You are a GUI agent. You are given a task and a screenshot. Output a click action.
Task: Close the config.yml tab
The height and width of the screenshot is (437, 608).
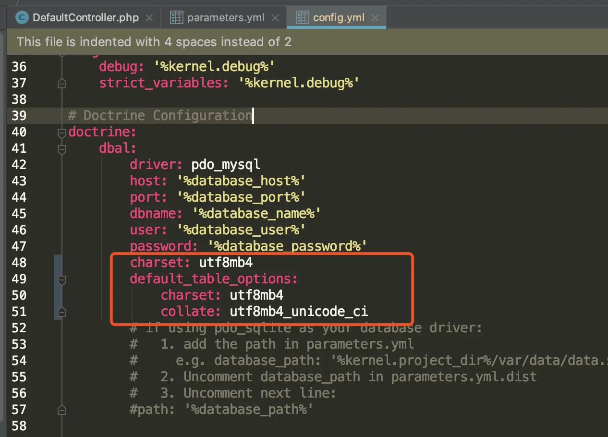[x=375, y=18]
